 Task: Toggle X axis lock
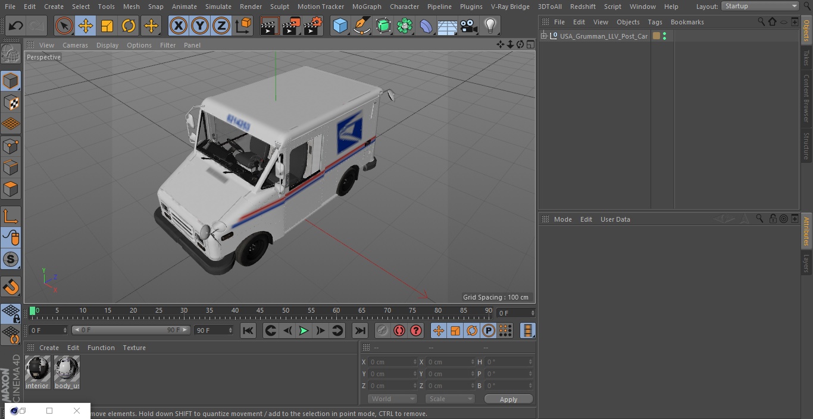(x=179, y=26)
